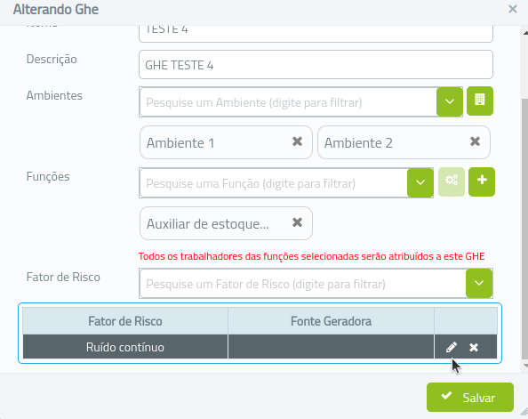Viewport: 528px width, 419px height.
Task: Focus the Descrição text field
Action: click(x=316, y=65)
